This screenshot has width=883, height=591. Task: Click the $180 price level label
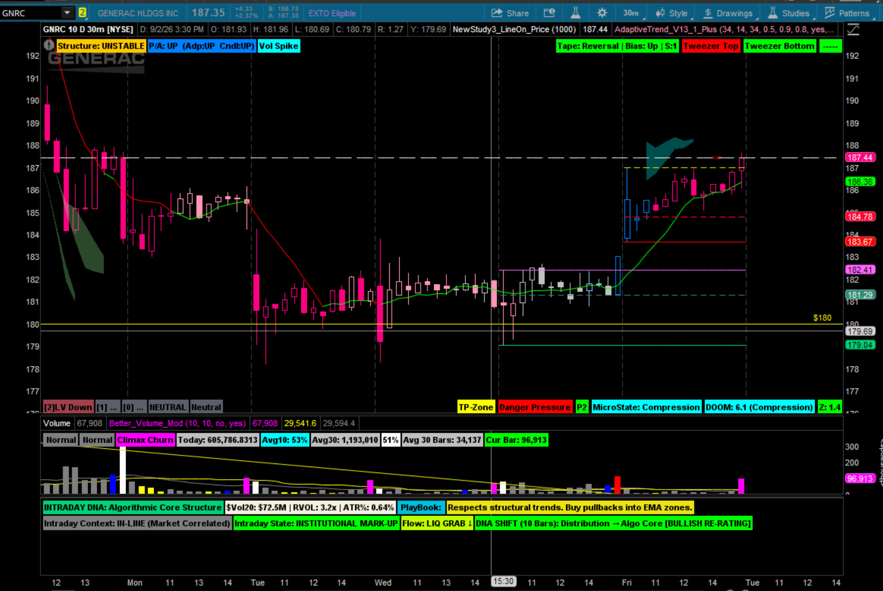coord(822,318)
